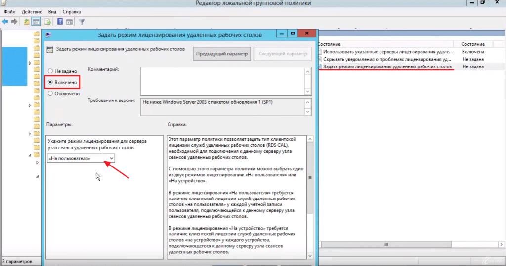The image size is (506, 266).
Task: Maximize the Редактор локальной групповой политики window
Action: (483, 2)
